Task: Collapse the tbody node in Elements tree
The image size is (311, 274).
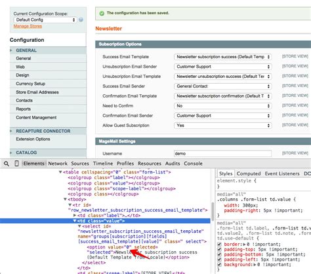Action: click(65, 199)
